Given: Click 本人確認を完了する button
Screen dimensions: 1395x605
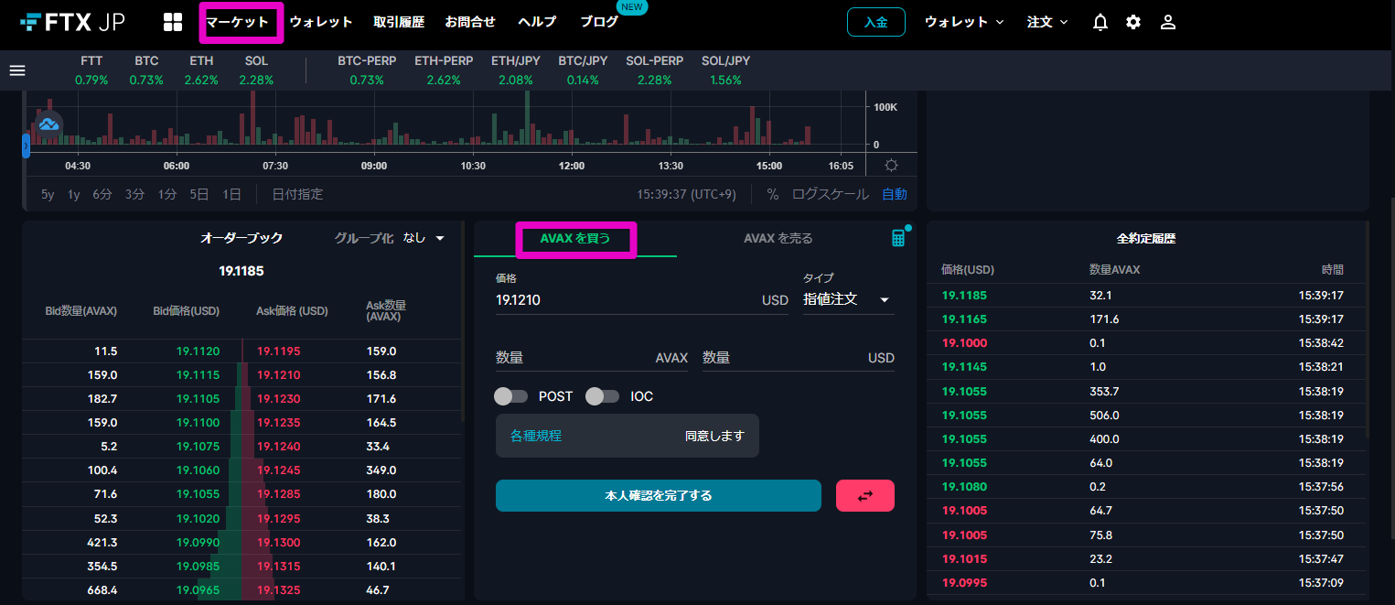Looking at the screenshot, I should click(x=659, y=495).
